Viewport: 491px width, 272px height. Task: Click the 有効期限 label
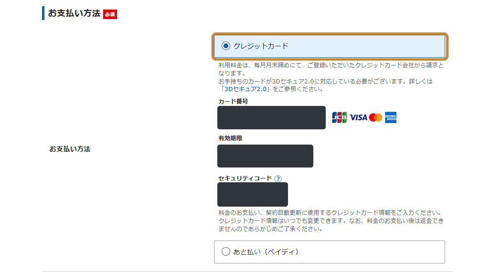click(230, 138)
